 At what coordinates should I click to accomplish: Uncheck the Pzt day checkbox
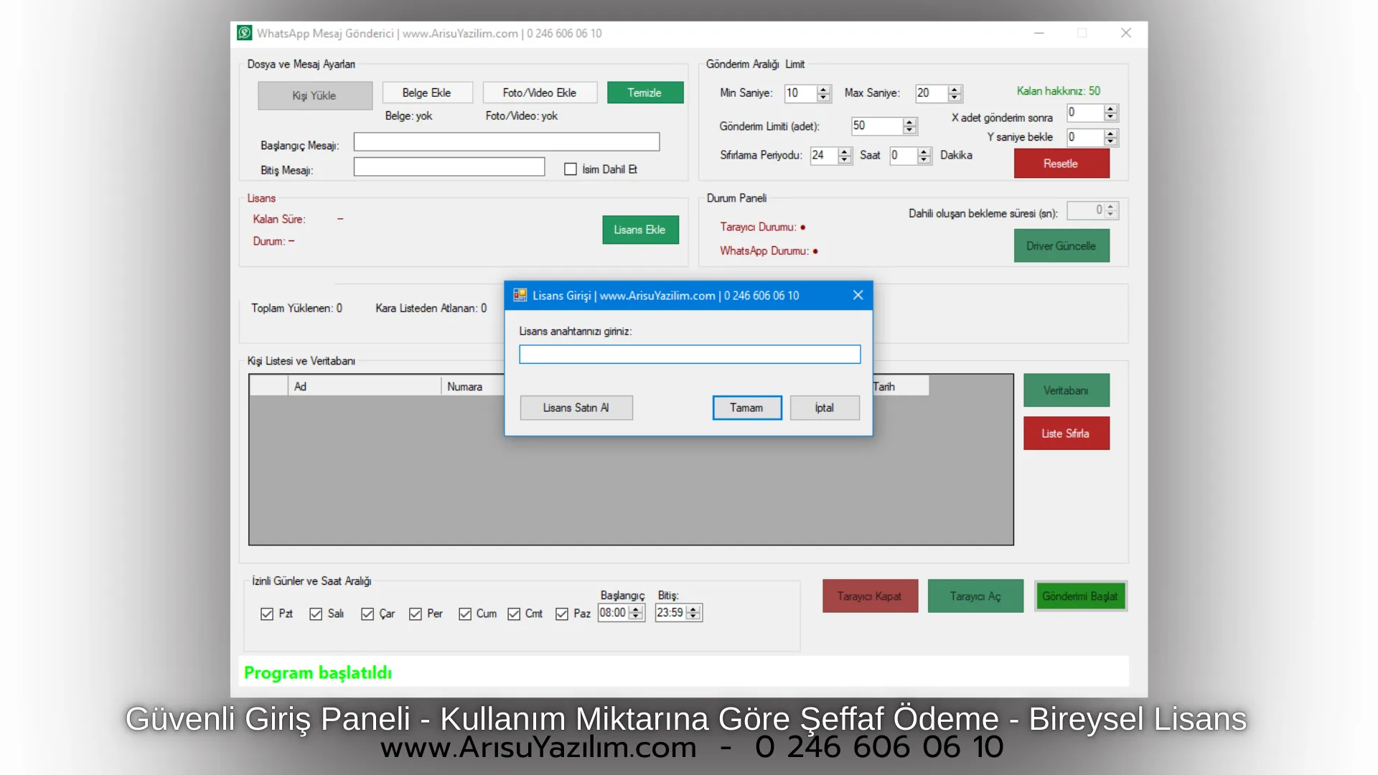(267, 614)
